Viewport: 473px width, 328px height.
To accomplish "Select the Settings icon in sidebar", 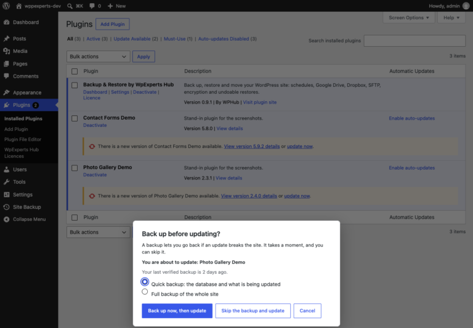I will 6,194.
